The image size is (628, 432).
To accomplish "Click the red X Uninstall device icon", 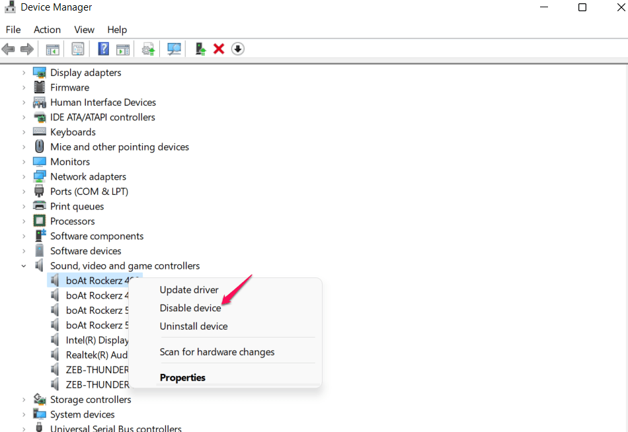I will (x=219, y=49).
